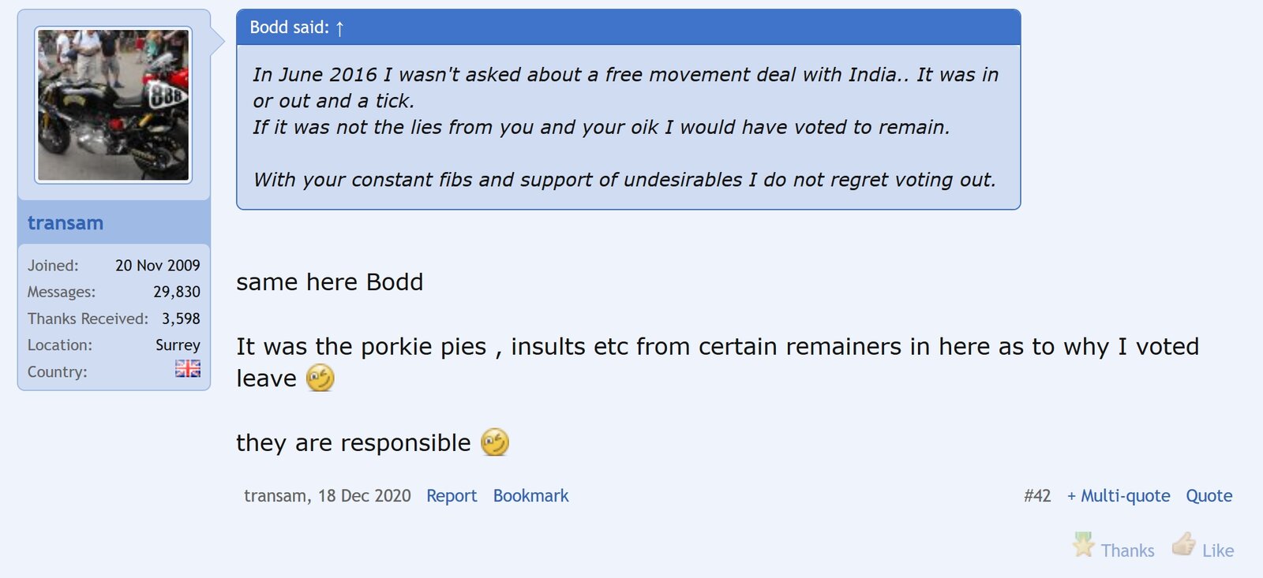Add post to Multi-quote
Image resolution: width=1263 pixels, height=578 pixels.
1118,496
